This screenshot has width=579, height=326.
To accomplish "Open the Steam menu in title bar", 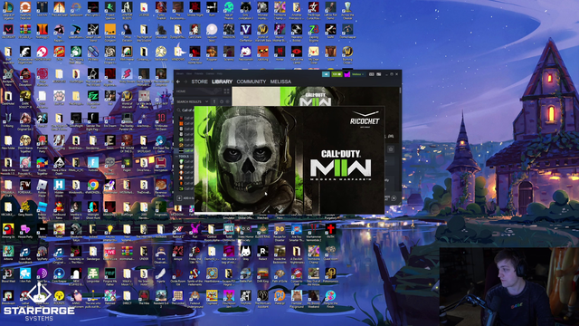I will coord(180,73).
